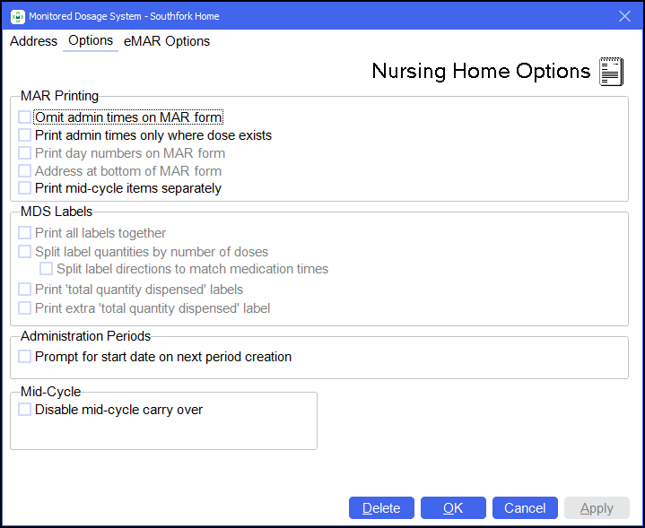Viewport: 645px width, 528px height.
Task: Close the Monitored Dosage System window
Action: click(625, 15)
